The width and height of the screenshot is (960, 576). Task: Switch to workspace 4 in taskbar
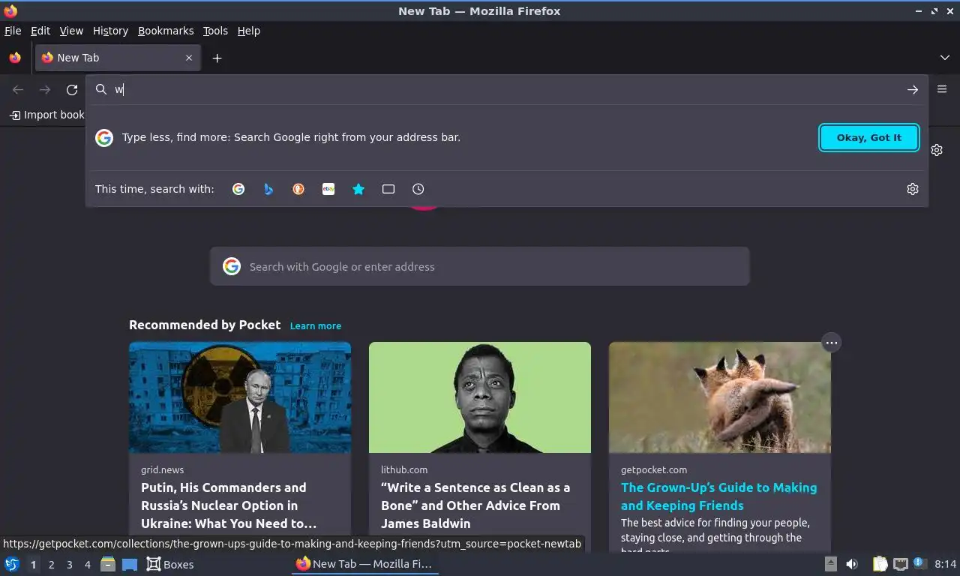click(87, 565)
